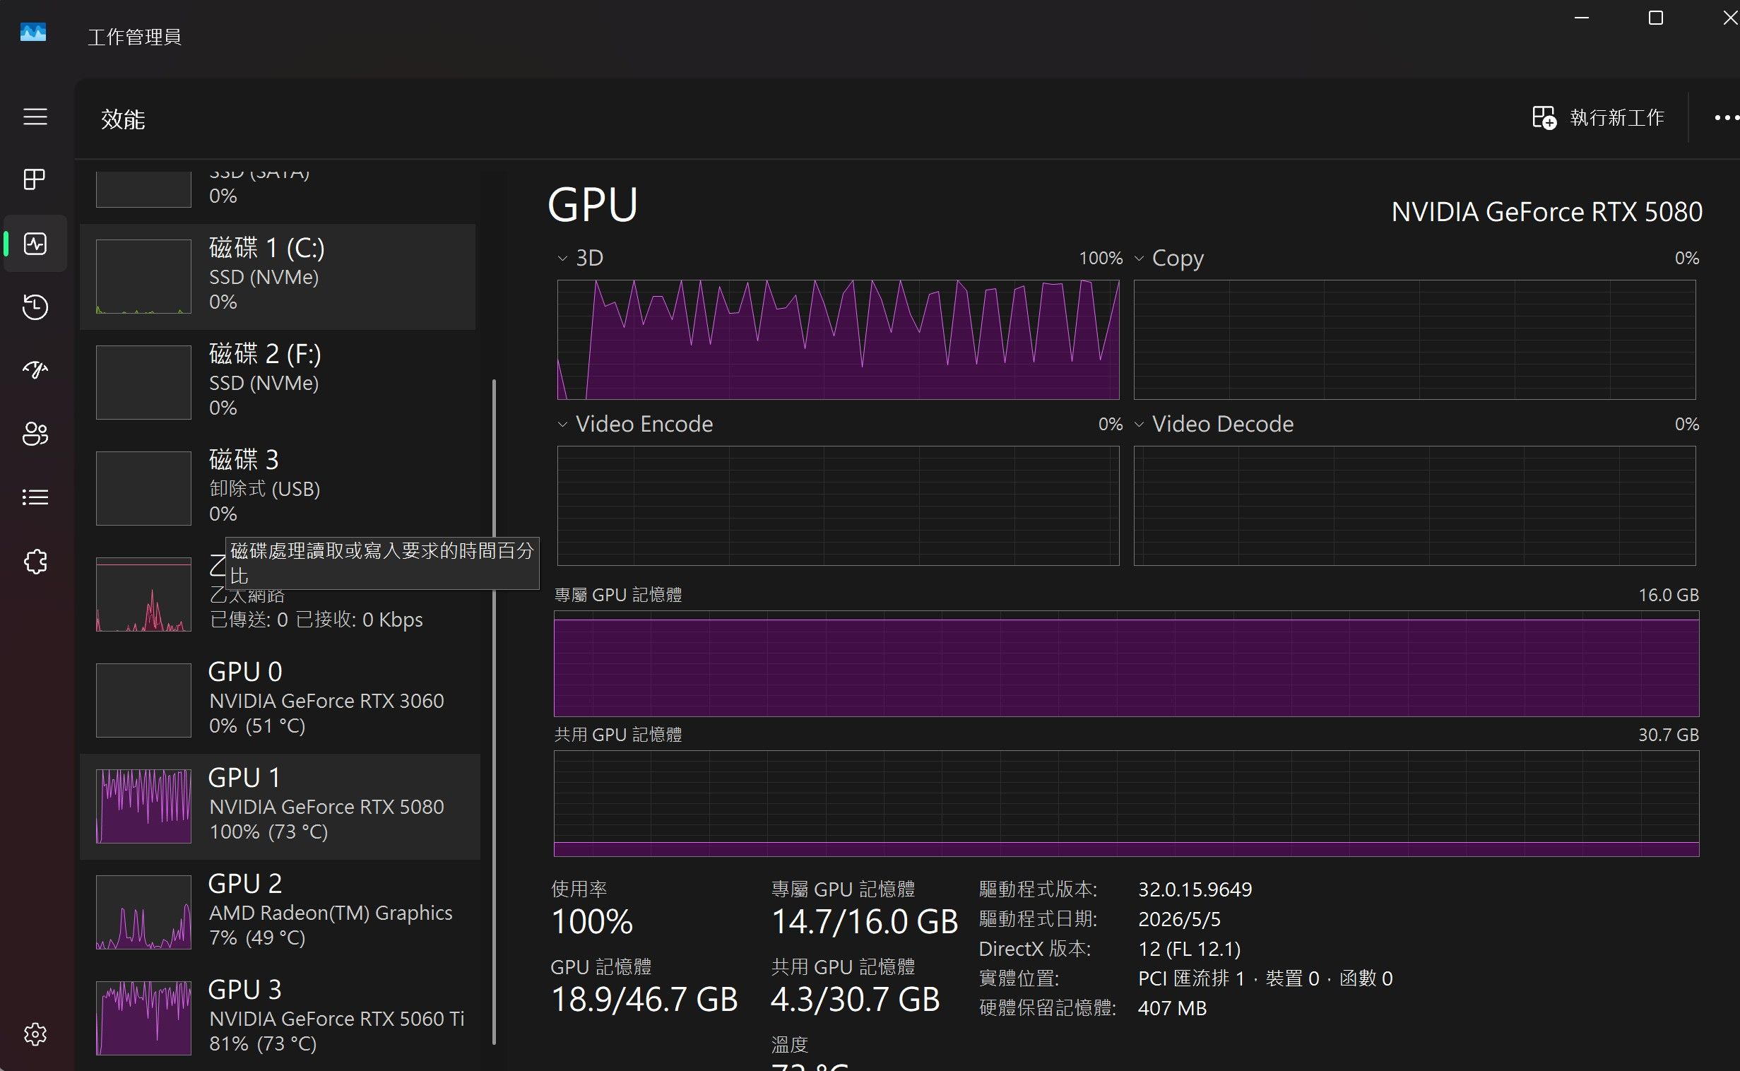Click the Task Manager app icon

pyautogui.click(x=33, y=32)
